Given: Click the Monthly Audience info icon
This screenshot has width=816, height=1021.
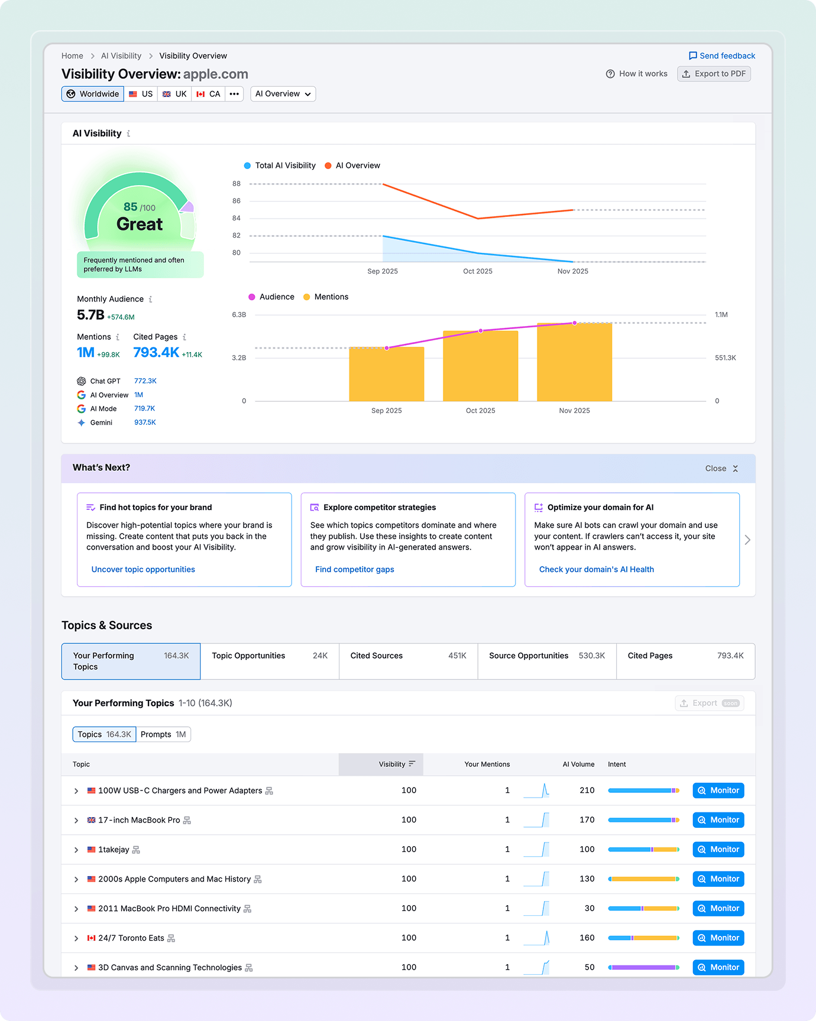Looking at the screenshot, I should [150, 299].
